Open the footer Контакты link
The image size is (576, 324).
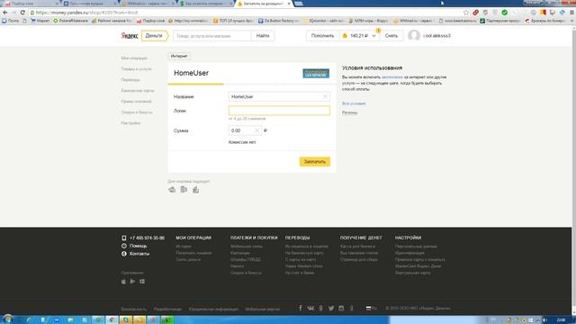[139, 254]
